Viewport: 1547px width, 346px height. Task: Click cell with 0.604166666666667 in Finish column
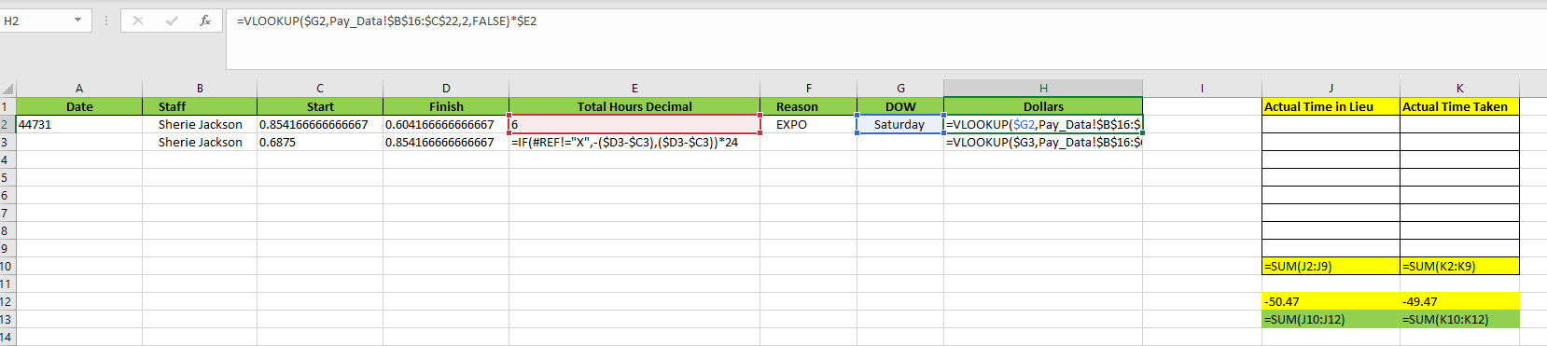click(446, 124)
